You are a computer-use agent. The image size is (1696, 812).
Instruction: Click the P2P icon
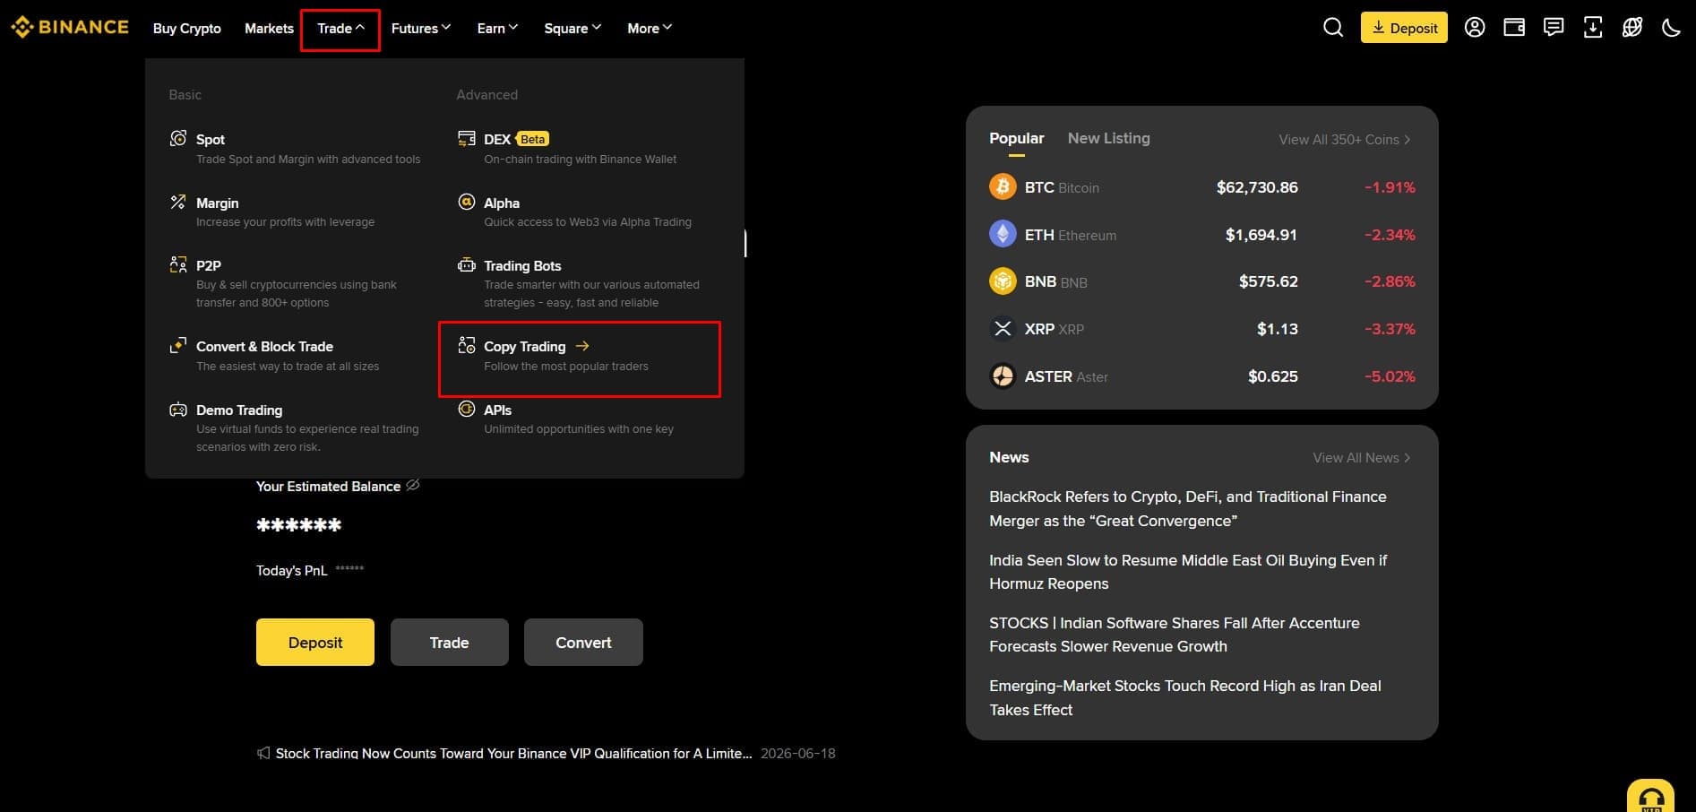point(178,264)
